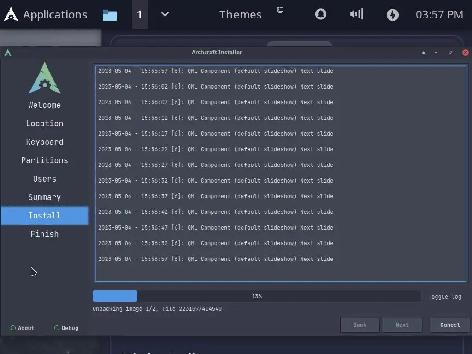Click the Archcraft Installer title text
This screenshot has width=472, height=354.
[x=217, y=53]
